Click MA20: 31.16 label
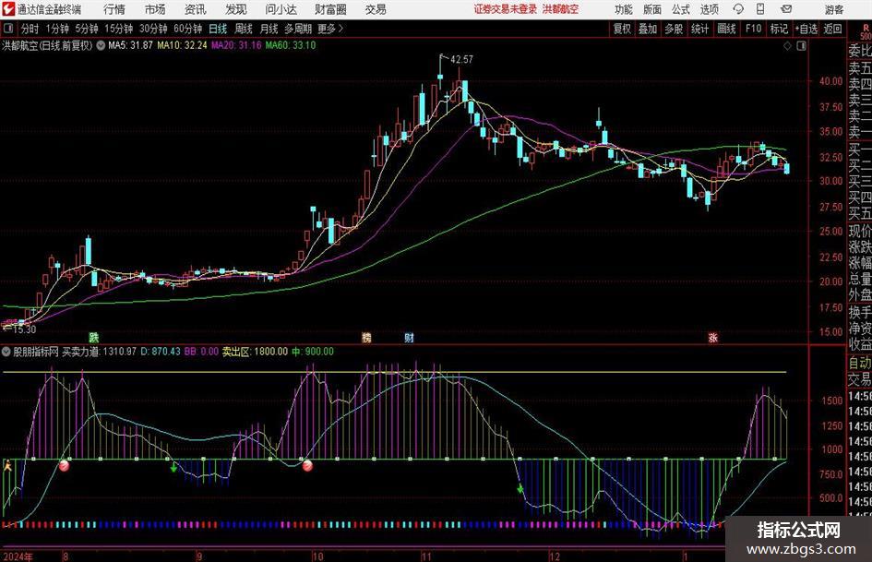Screen dimensions: 872x562 (x=236, y=45)
